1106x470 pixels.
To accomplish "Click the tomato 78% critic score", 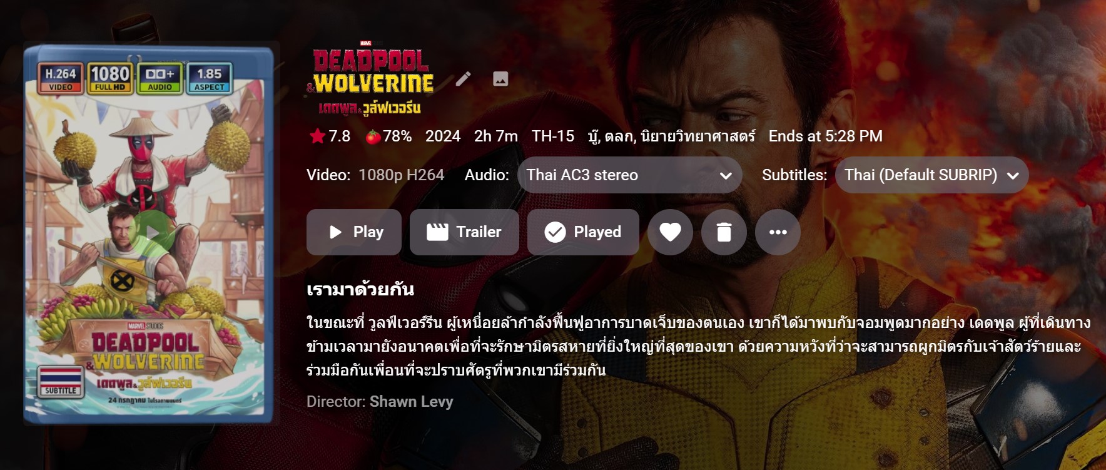I will click(x=388, y=136).
